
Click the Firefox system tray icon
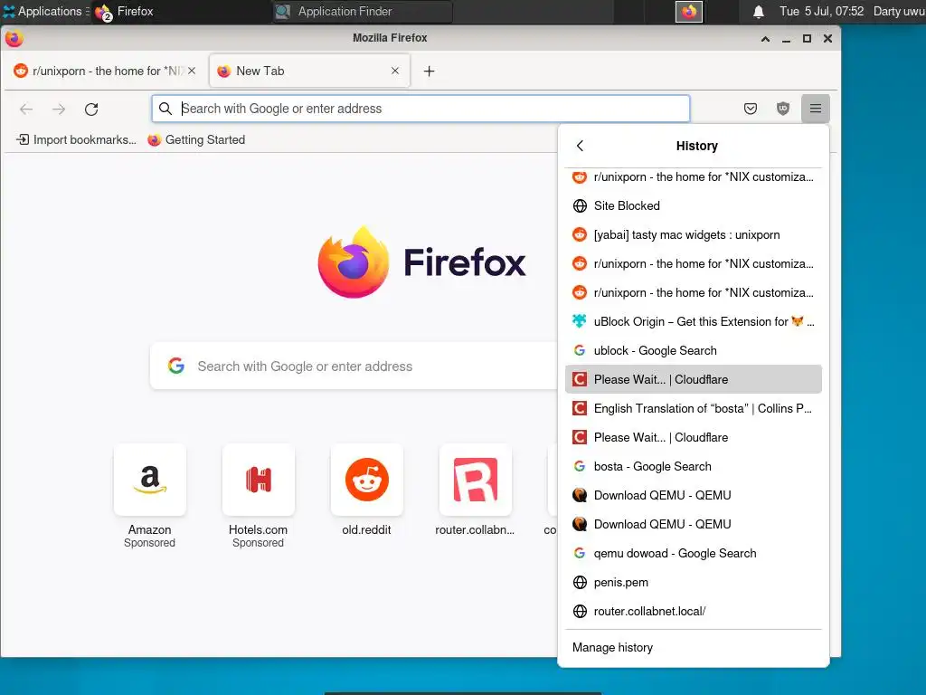tap(689, 11)
